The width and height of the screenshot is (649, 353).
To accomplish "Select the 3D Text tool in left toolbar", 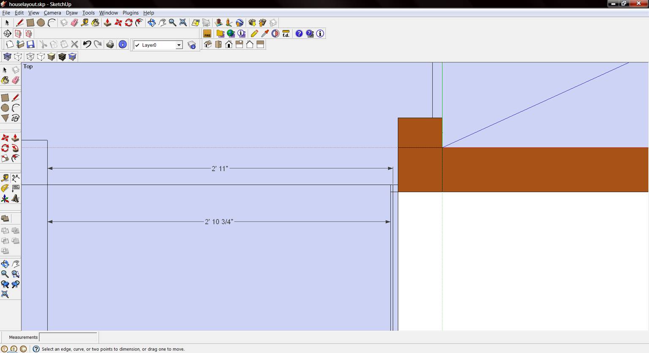I will click(x=16, y=198).
